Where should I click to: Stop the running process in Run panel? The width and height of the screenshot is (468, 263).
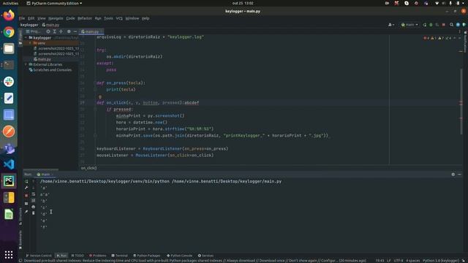coord(26,196)
